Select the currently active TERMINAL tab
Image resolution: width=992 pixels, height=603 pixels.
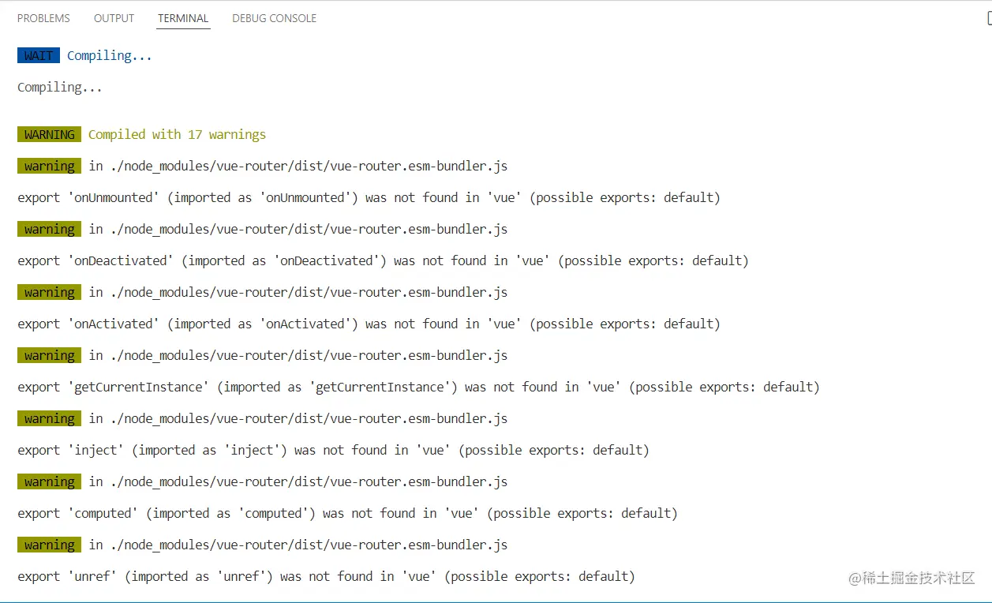click(x=182, y=17)
